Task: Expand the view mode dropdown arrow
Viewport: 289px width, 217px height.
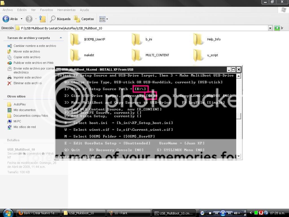Action: [107, 19]
